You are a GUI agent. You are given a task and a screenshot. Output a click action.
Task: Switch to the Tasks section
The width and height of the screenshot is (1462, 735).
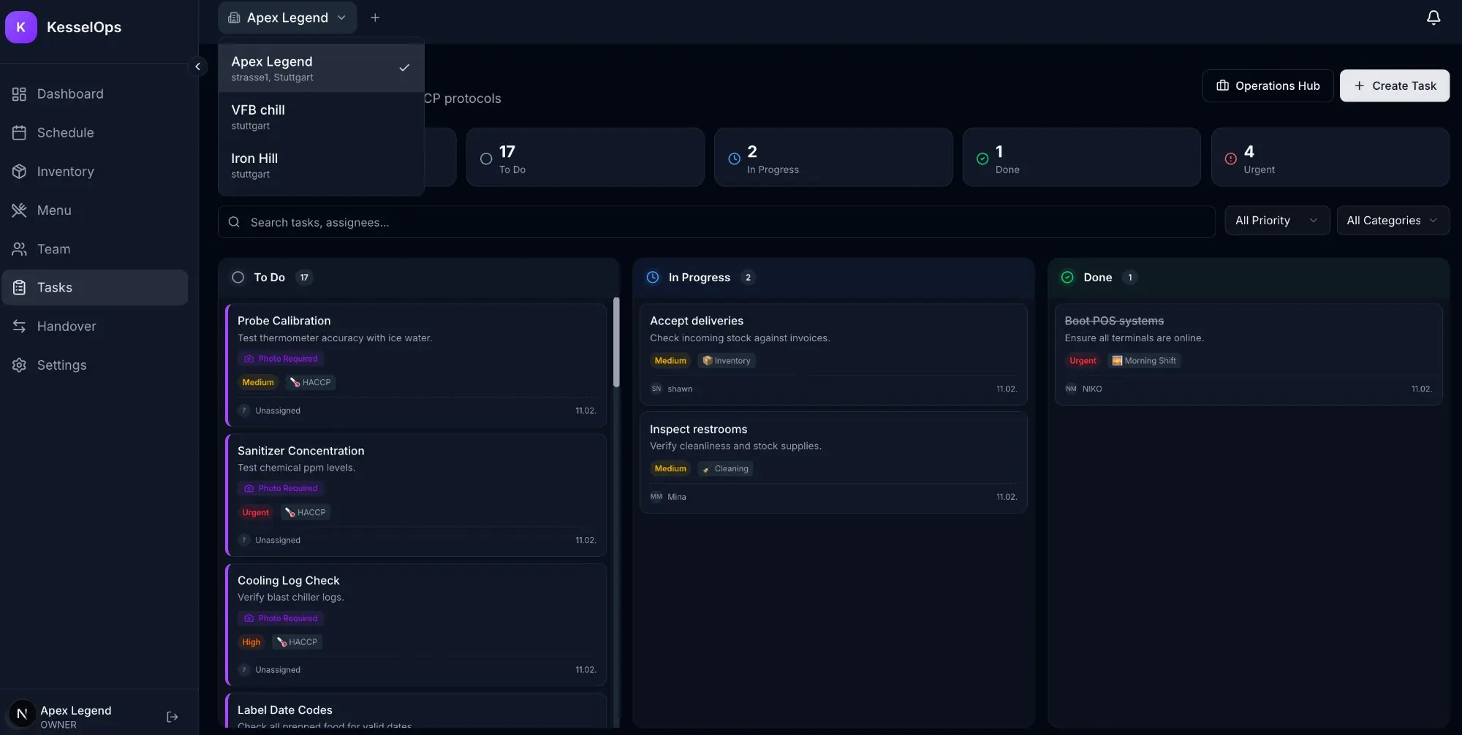pyautogui.click(x=55, y=287)
